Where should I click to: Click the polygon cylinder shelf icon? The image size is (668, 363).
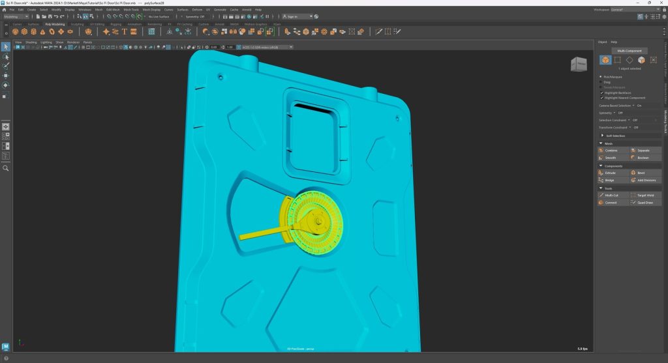(x=33, y=31)
